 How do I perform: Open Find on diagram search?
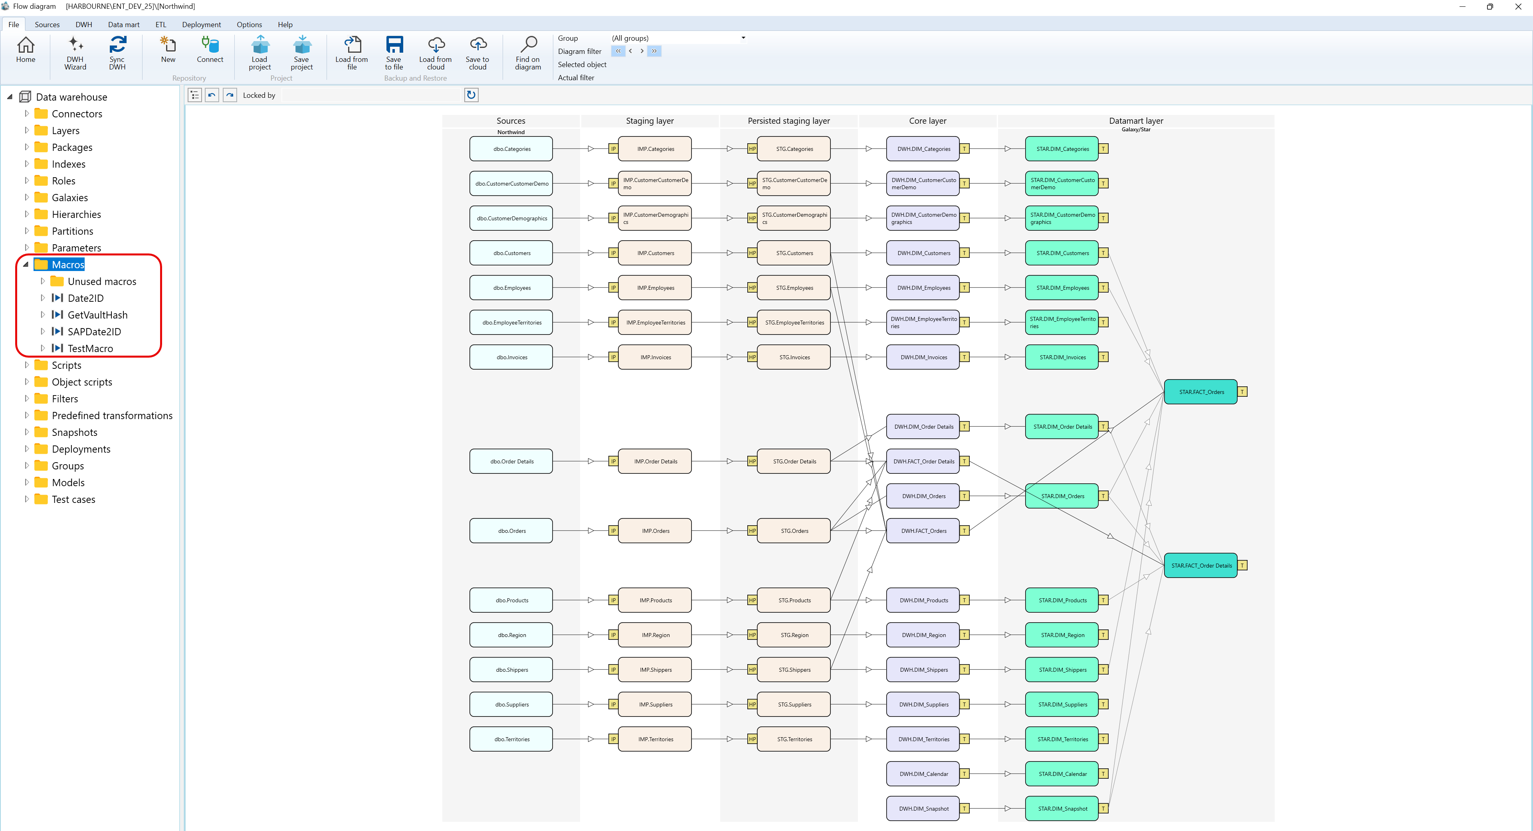(x=528, y=53)
